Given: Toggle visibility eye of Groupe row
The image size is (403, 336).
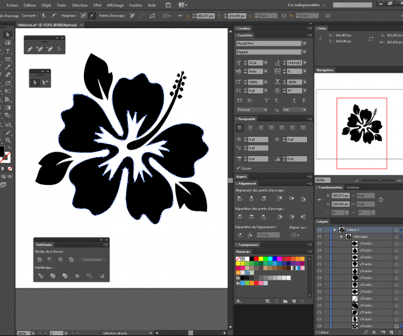Looking at the screenshot, I should pos(319,236).
